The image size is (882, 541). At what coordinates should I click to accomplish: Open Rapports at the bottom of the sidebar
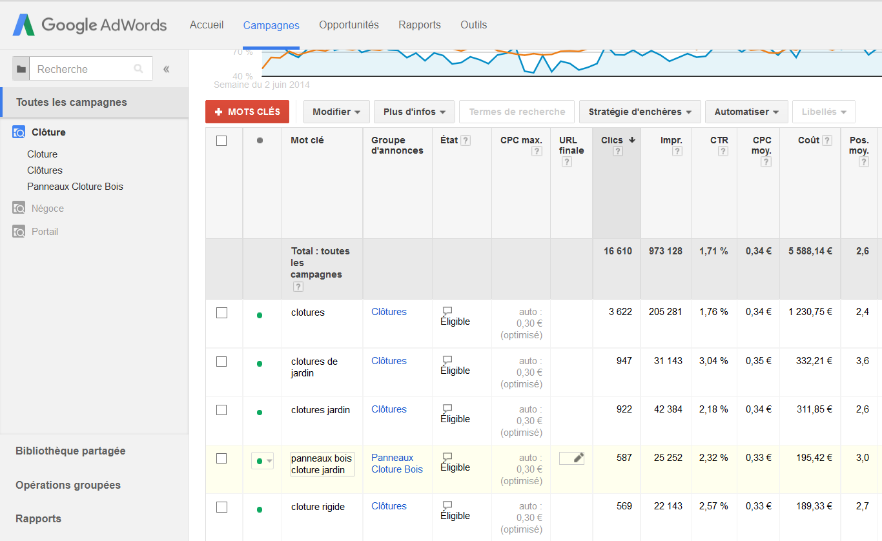point(38,519)
